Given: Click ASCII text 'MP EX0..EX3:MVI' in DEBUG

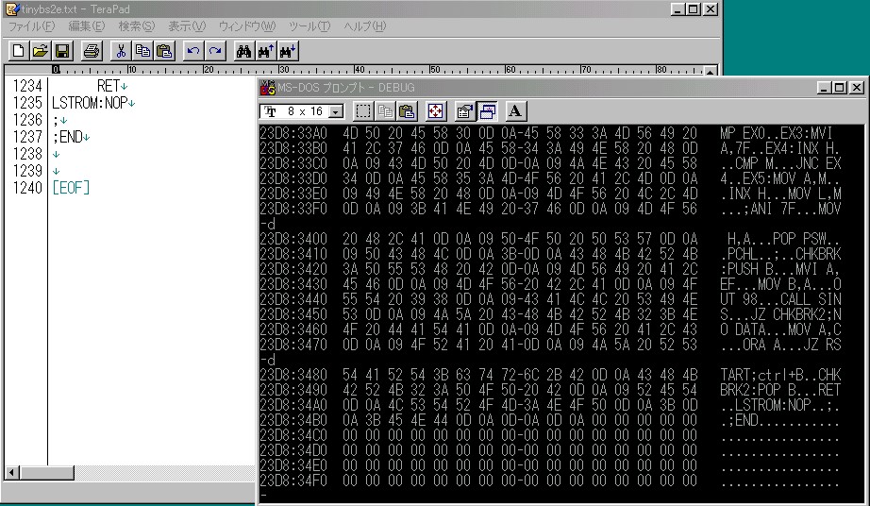Looking at the screenshot, I should pos(777,133).
